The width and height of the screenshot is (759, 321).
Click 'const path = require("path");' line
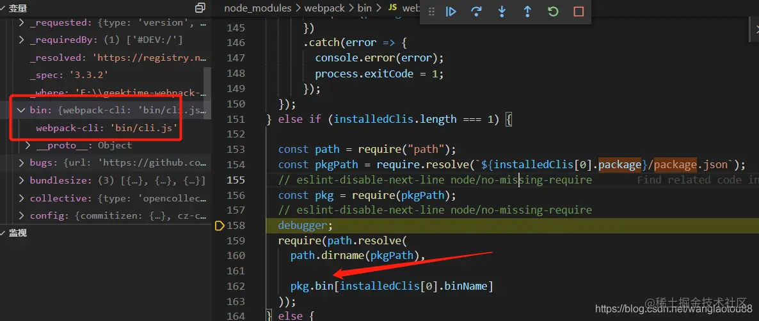point(367,150)
